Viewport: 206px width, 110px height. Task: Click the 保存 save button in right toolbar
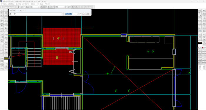[200, 18]
